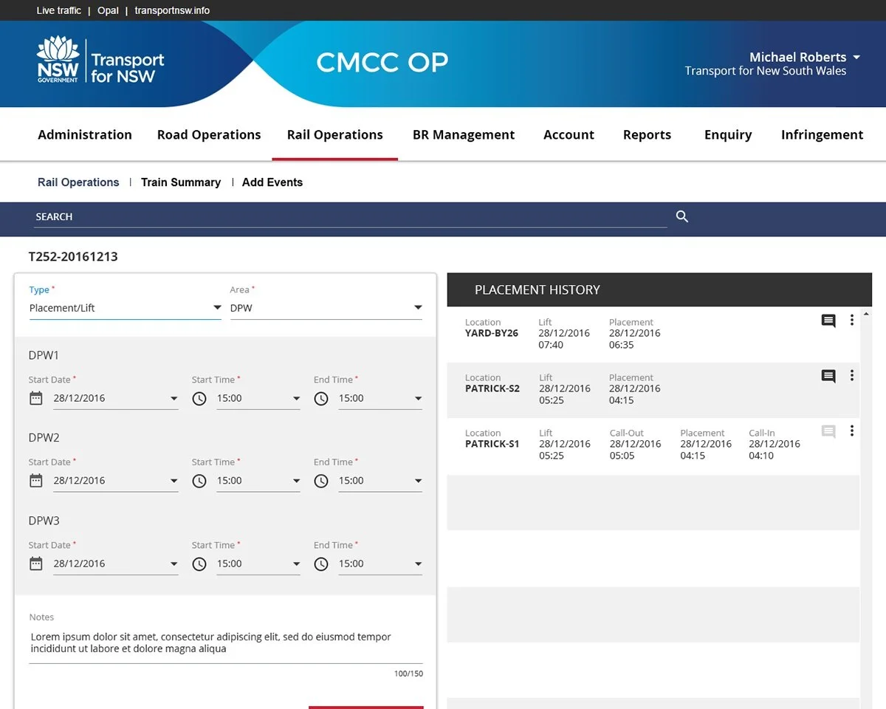Click the YARD-BY26 location text
Screen dimensions: 886x709
[492, 333]
